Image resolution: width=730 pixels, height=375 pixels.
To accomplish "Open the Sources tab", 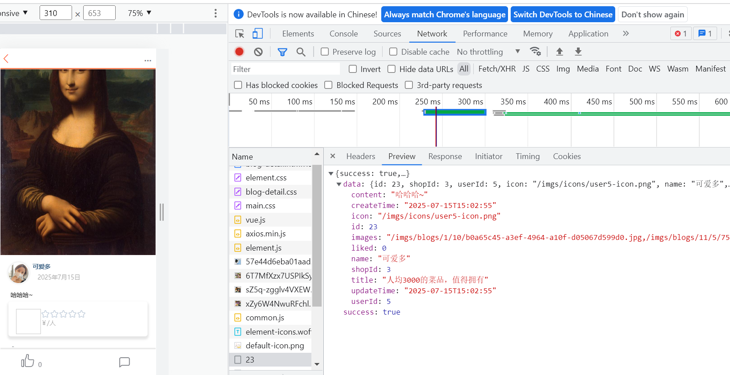I will pyautogui.click(x=387, y=33).
